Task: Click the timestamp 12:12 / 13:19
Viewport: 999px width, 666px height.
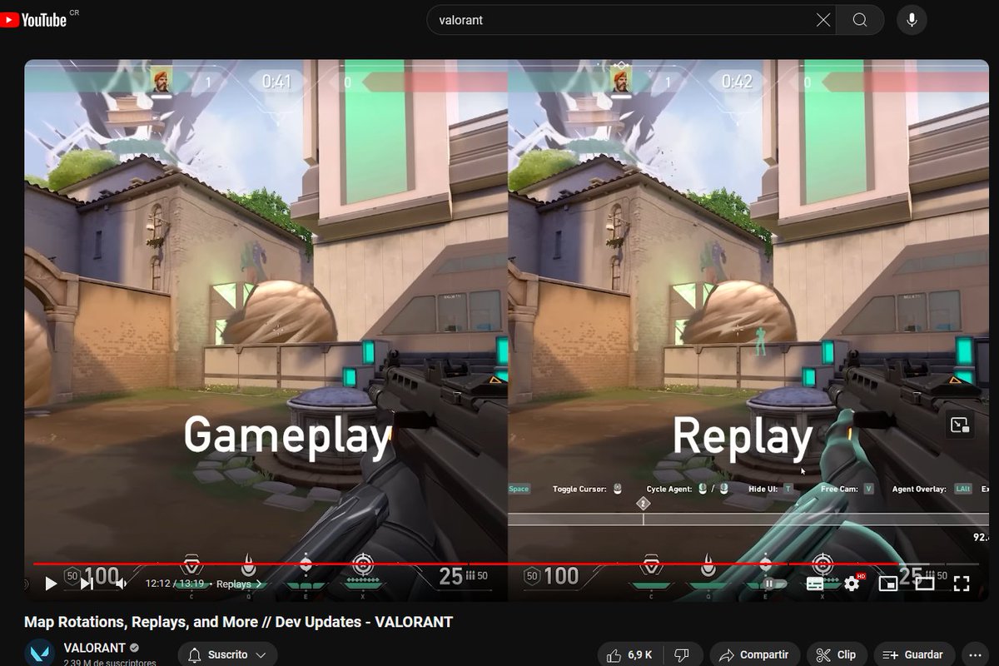Action: [175, 584]
